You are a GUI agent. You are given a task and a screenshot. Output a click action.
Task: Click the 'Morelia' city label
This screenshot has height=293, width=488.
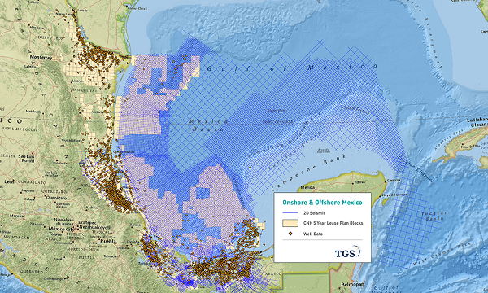16,216
